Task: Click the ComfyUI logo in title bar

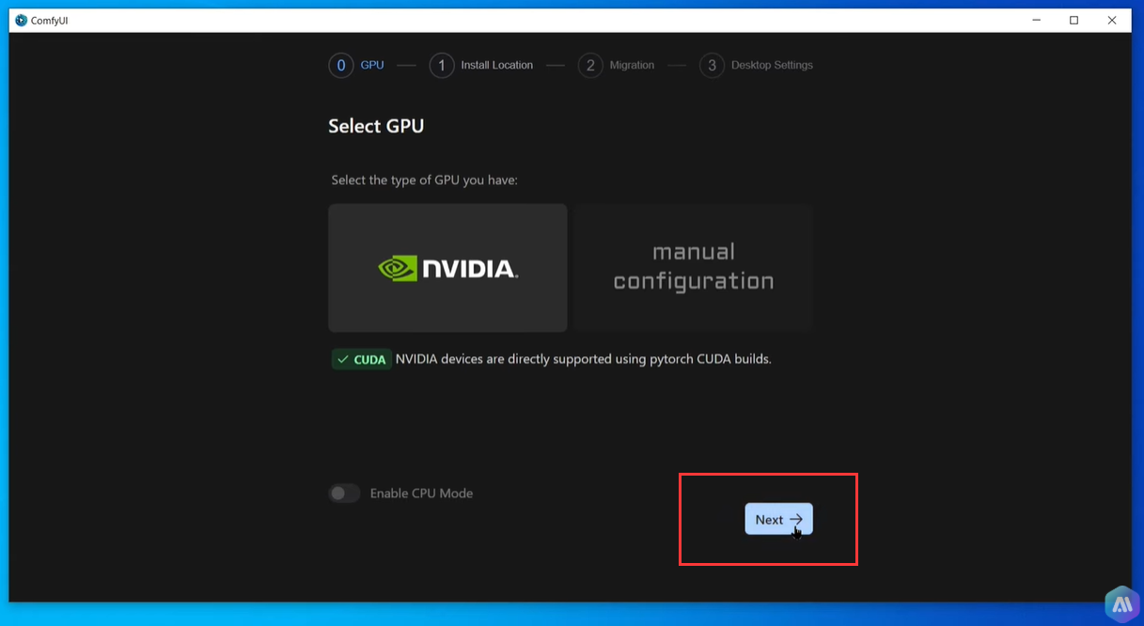Action: (22, 21)
